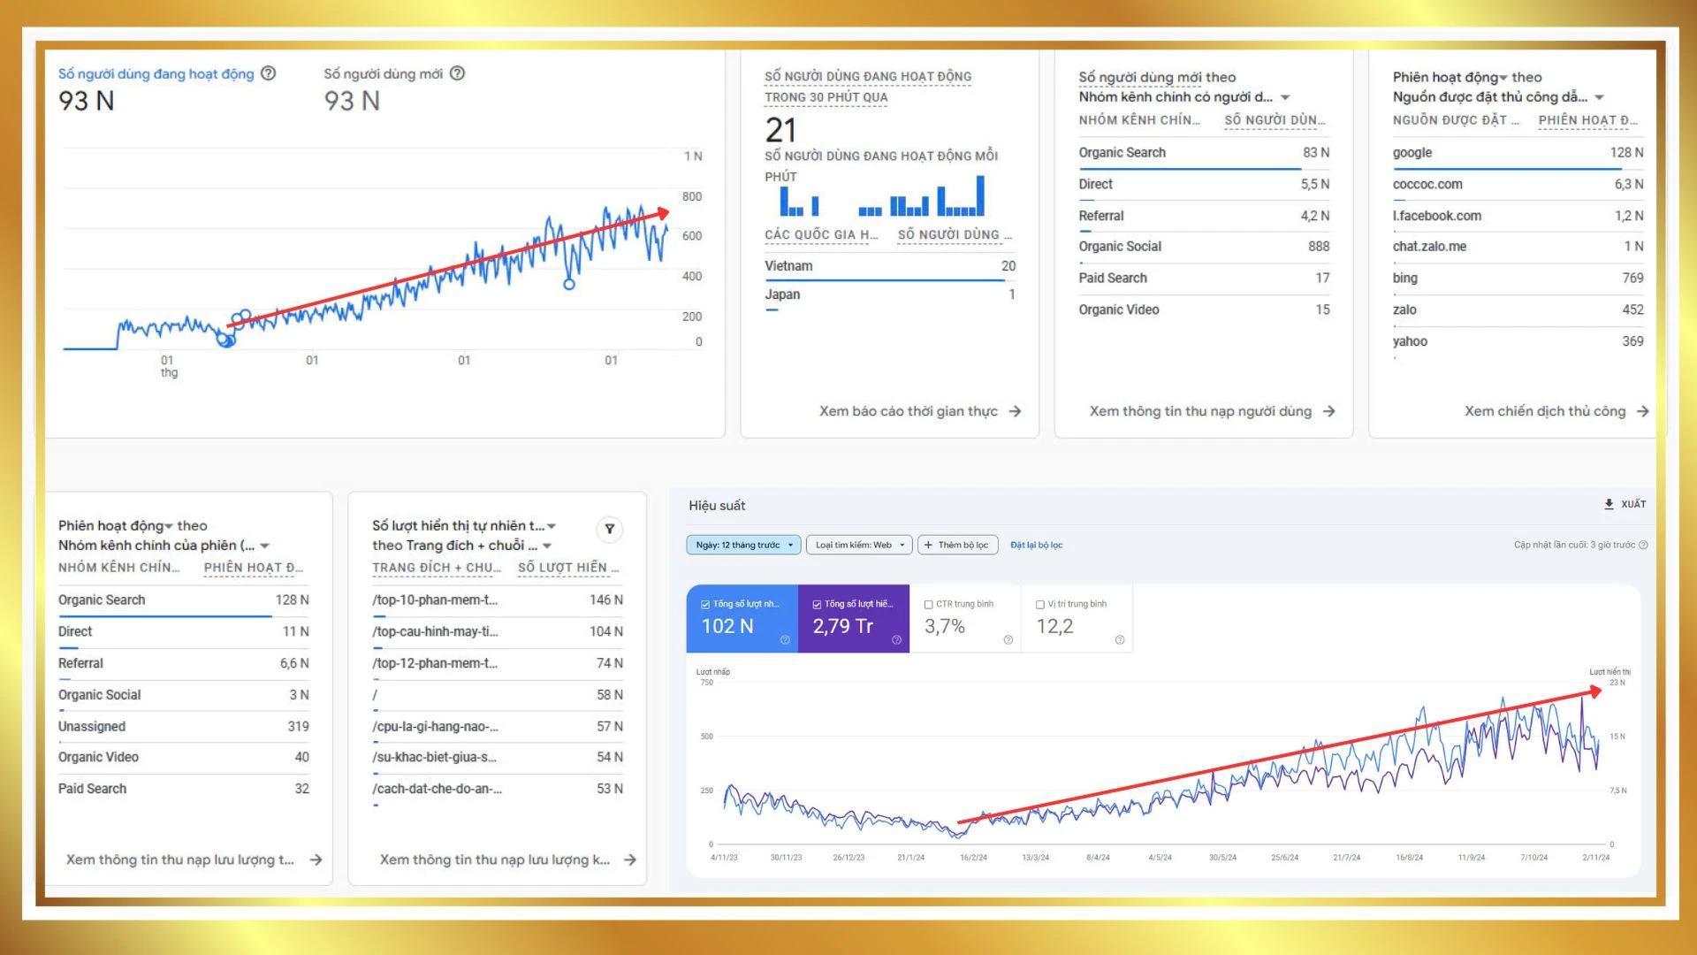This screenshot has width=1697, height=955.
Task: Click Direct row with 11 N sessions
Action: pyautogui.click(x=184, y=631)
